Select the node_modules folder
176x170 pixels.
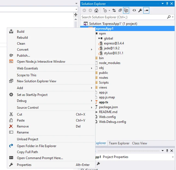coord(109,63)
